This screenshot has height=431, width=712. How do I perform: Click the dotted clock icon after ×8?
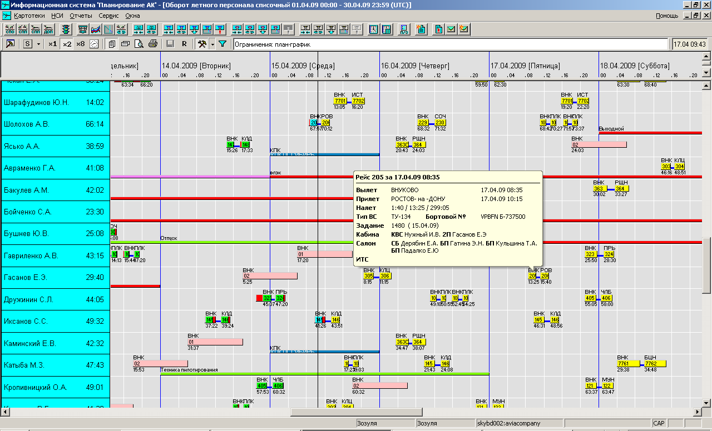coord(94,44)
